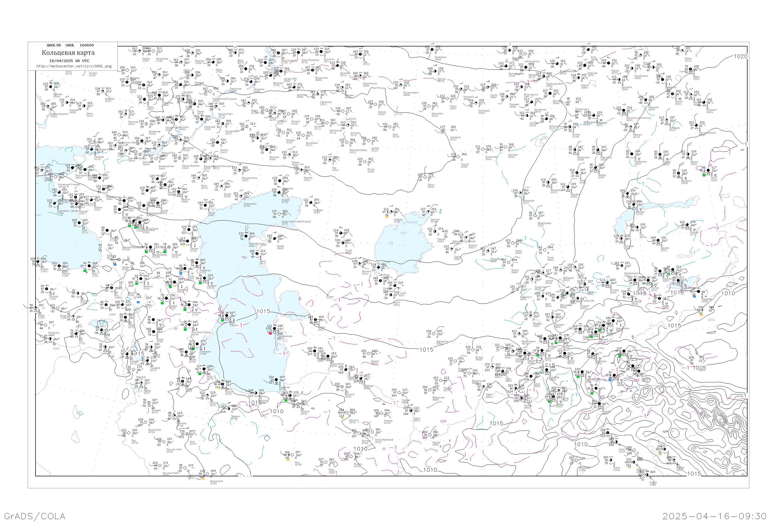Click the map title Кольцевая карта
Screen dimensions: 783x522
click(x=68, y=53)
